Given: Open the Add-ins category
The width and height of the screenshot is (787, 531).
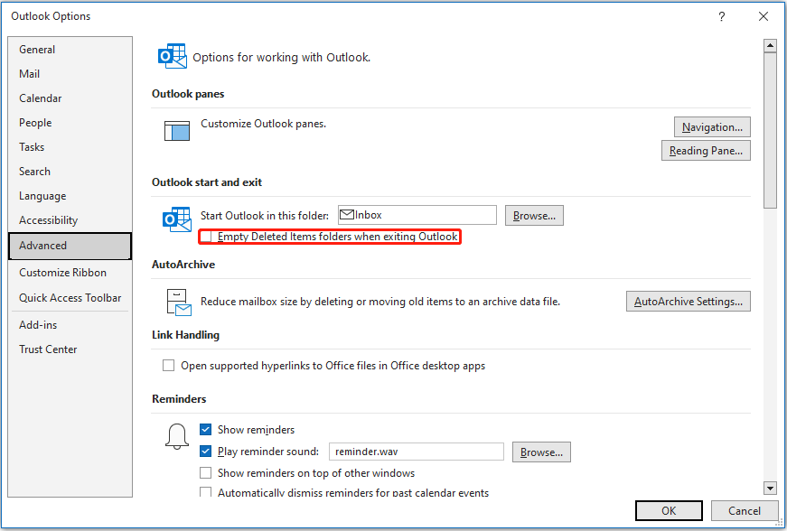Looking at the screenshot, I should (x=70, y=325).
